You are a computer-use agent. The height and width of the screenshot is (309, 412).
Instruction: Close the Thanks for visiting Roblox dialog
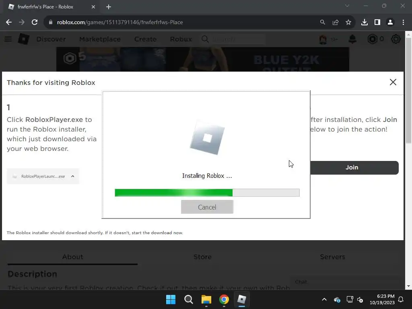pos(393,82)
